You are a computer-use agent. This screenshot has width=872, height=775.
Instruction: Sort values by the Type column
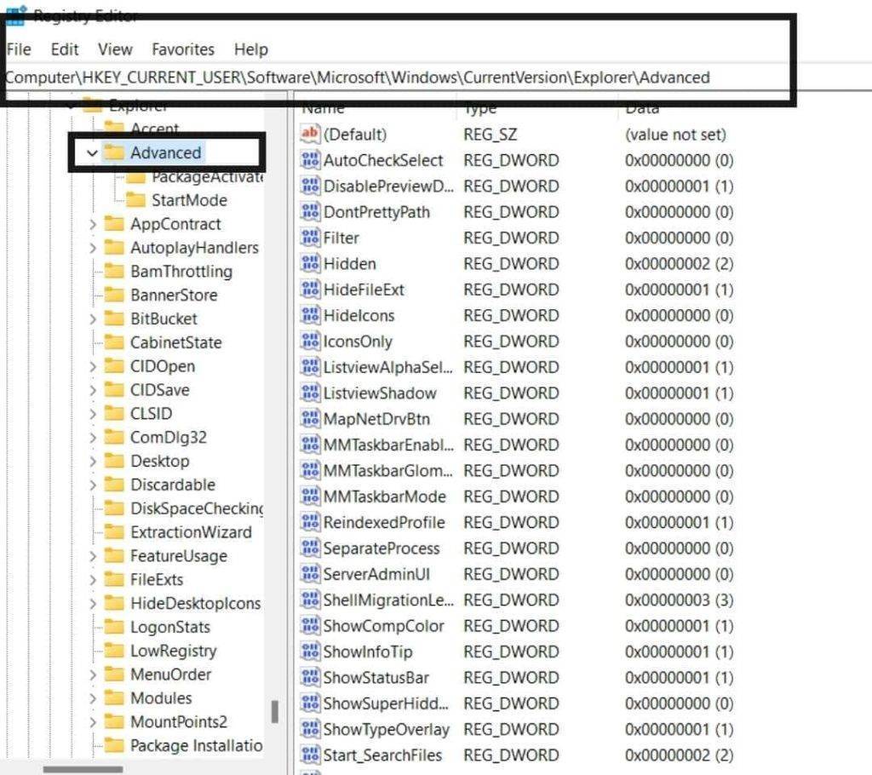point(475,107)
